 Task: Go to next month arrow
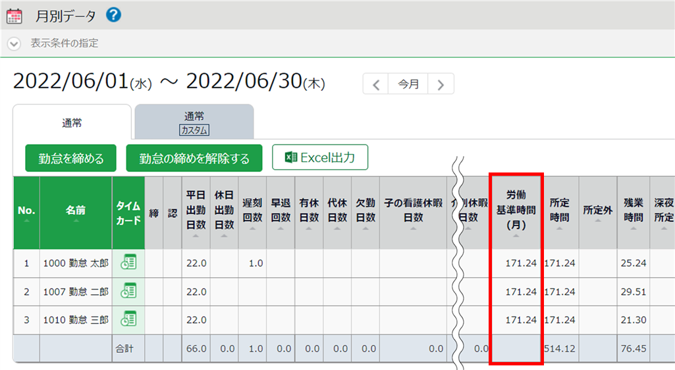[x=441, y=84]
